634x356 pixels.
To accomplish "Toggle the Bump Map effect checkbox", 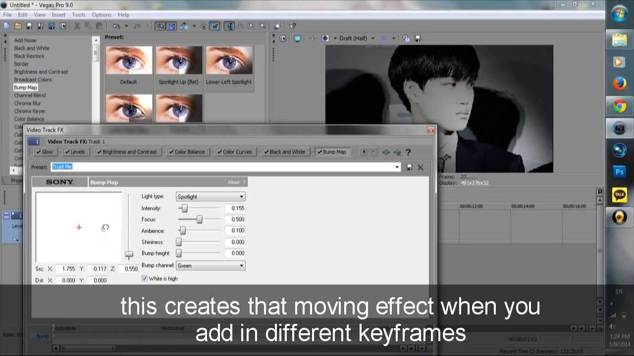I will click(319, 152).
